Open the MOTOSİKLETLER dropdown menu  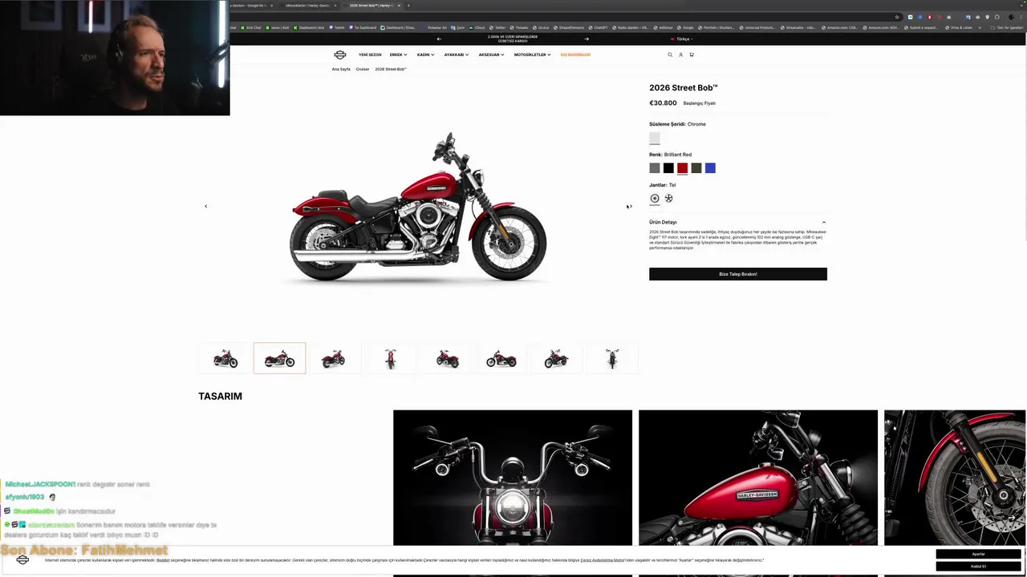coord(532,54)
